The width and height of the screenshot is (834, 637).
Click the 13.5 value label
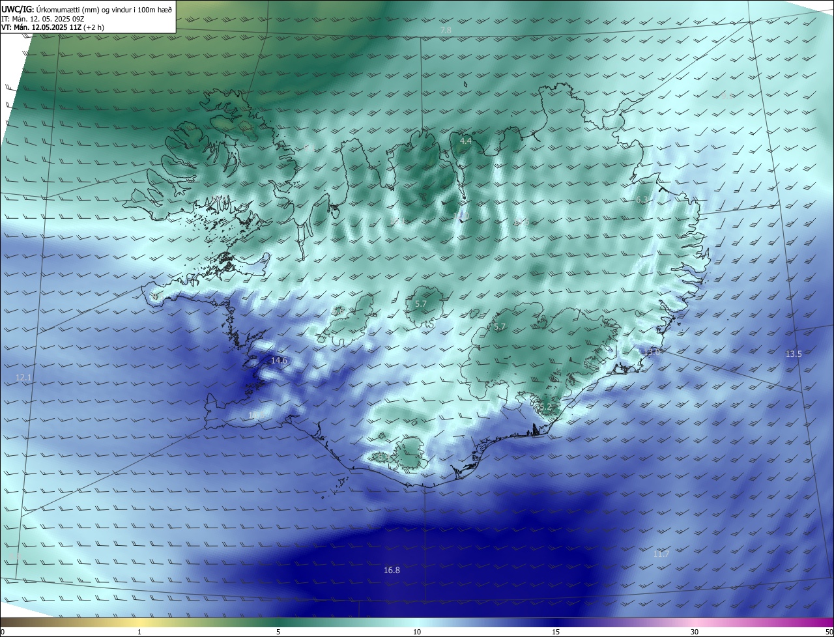point(794,354)
